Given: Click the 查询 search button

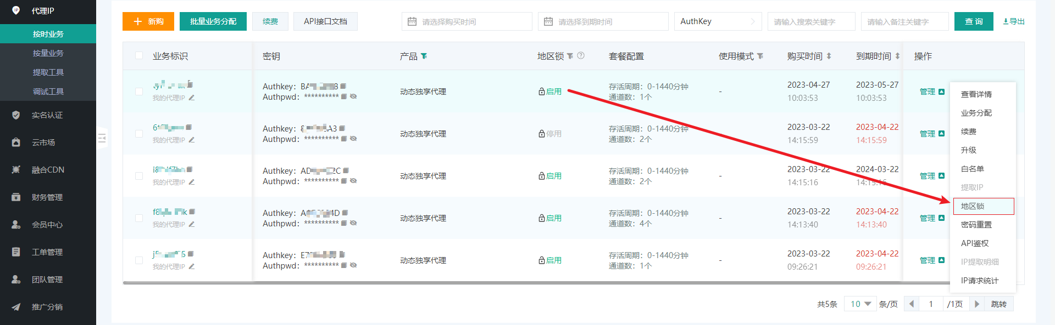Looking at the screenshot, I should tap(974, 21).
